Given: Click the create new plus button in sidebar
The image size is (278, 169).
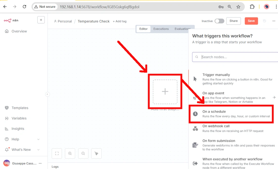Looking at the screenshot, I should (x=41, y=20).
